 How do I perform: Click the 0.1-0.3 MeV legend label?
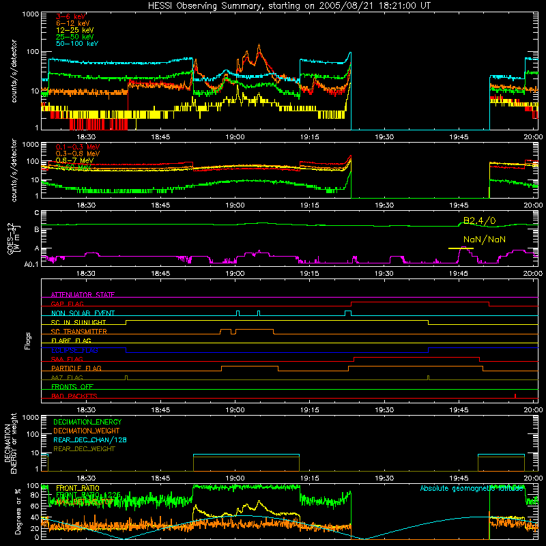tap(78, 147)
